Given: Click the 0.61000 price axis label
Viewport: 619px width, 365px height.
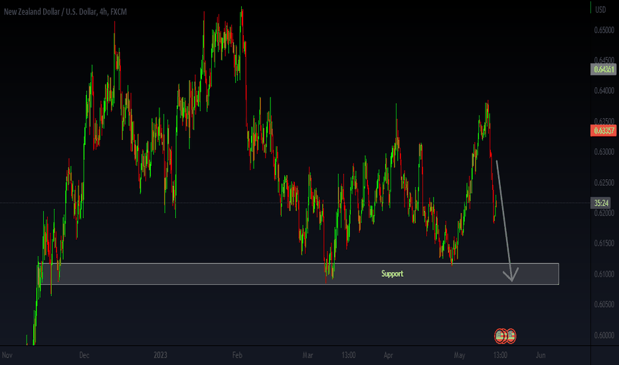Looking at the screenshot, I should pos(604,274).
